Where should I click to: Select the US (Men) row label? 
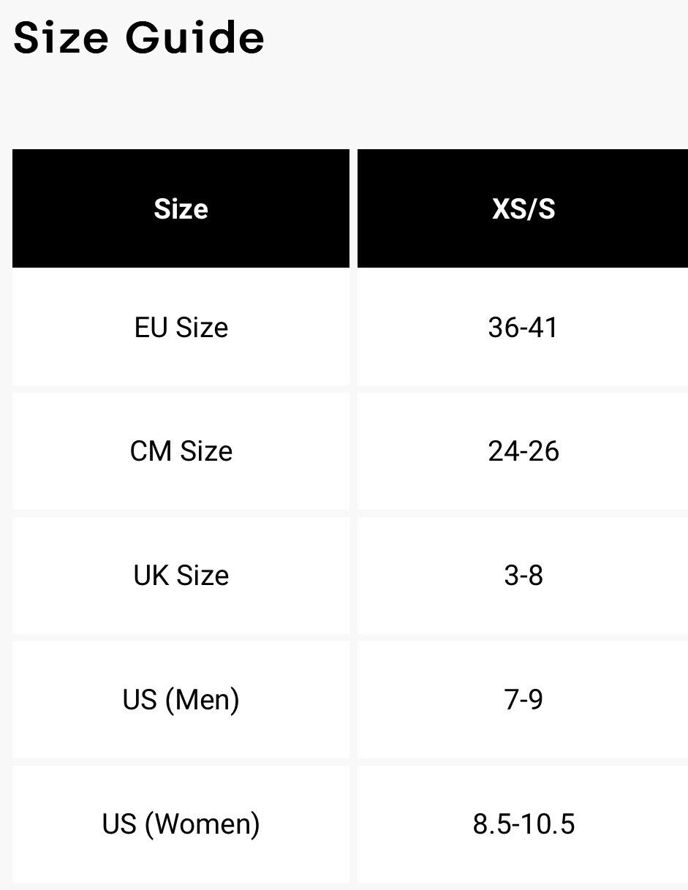click(181, 700)
